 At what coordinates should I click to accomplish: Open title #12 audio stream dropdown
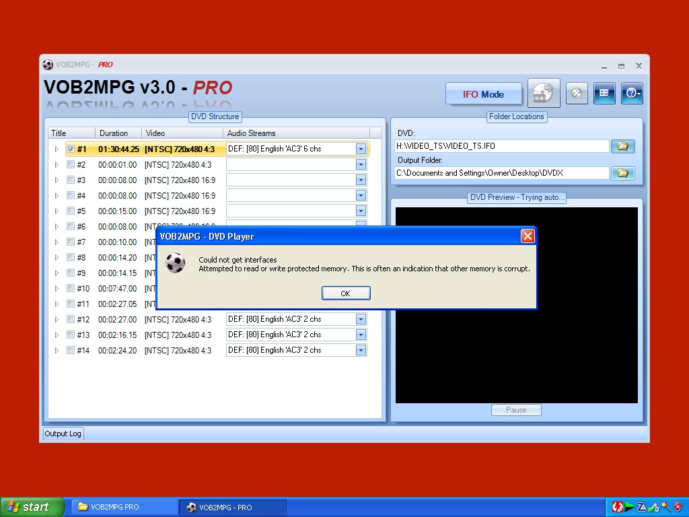click(x=361, y=319)
